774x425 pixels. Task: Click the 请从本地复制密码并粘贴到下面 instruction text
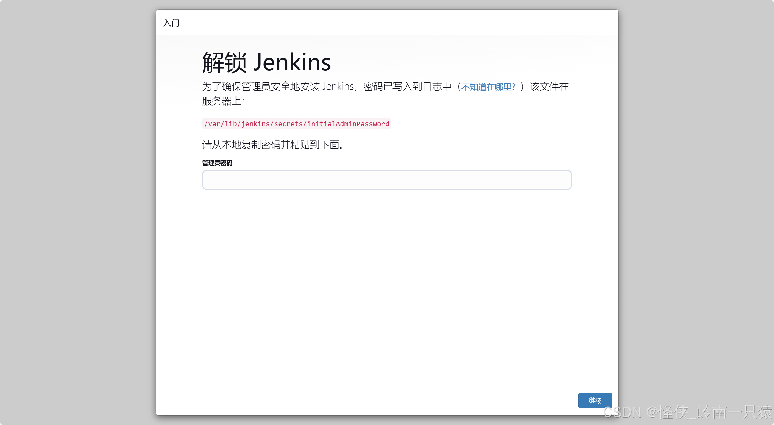point(273,145)
